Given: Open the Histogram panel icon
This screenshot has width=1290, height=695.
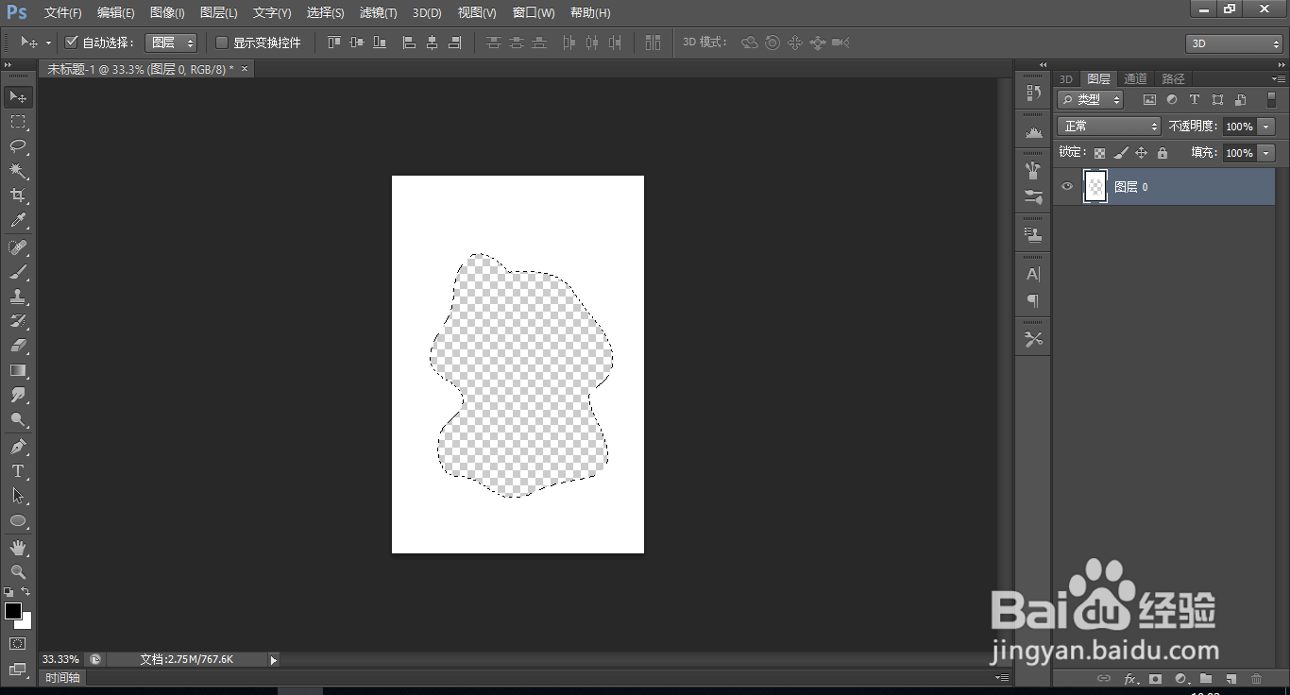Looking at the screenshot, I should pos(1033,133).
